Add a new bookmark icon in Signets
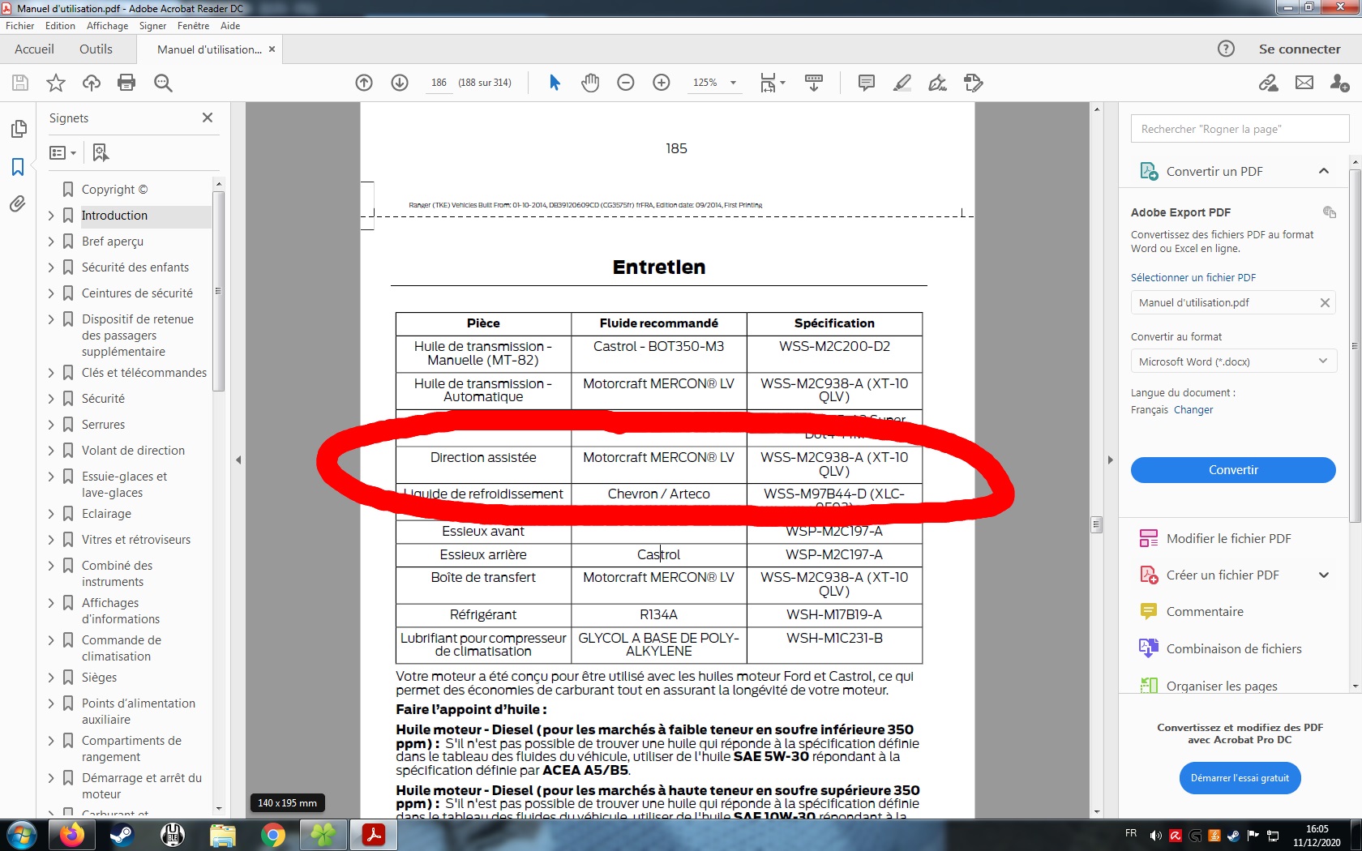The width and height of the screenshot is (1362, 851). click(x=101, y=152)
